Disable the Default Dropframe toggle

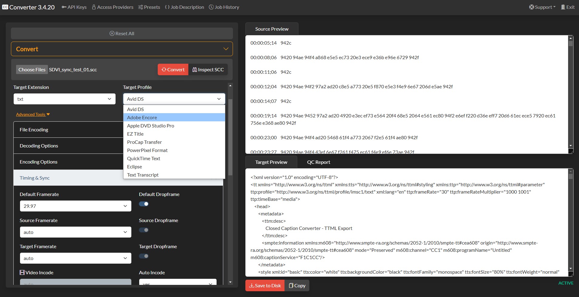(x=144, y=204)
